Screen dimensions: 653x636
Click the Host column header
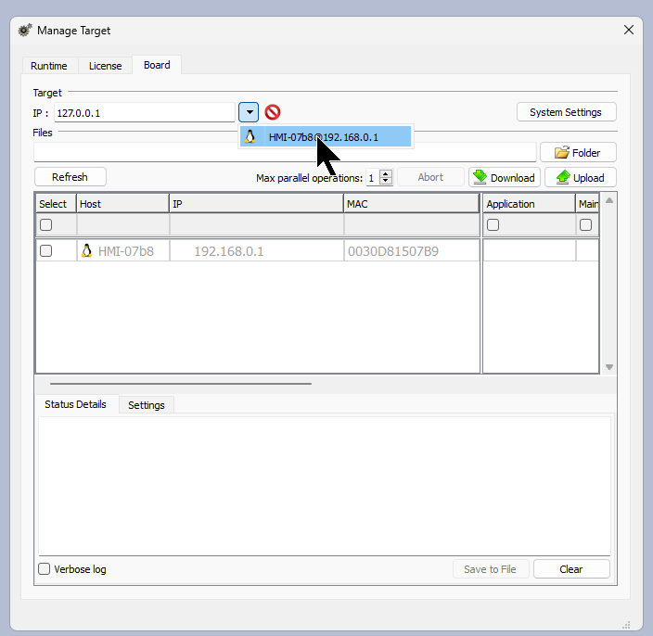(x=122, y=204)
